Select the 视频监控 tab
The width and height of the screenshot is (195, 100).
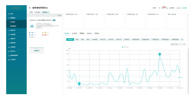[x=97, y=33]
